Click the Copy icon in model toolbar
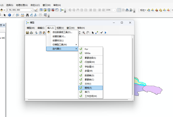Screen dimensions: 173x117 [40, 33]
